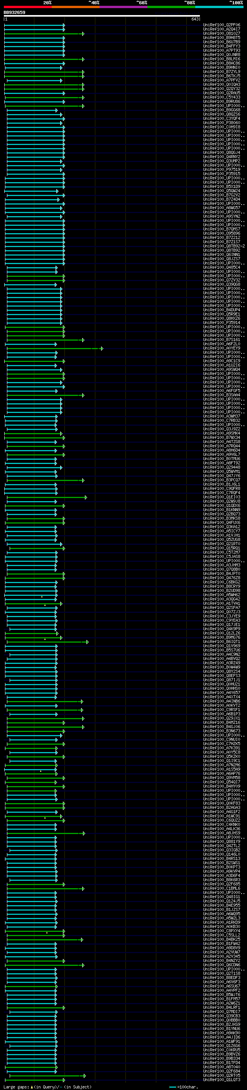Select the UniRef100_B7ZYL9 label
Viewport: 247px width, 1090px height.
click(222, 72)
